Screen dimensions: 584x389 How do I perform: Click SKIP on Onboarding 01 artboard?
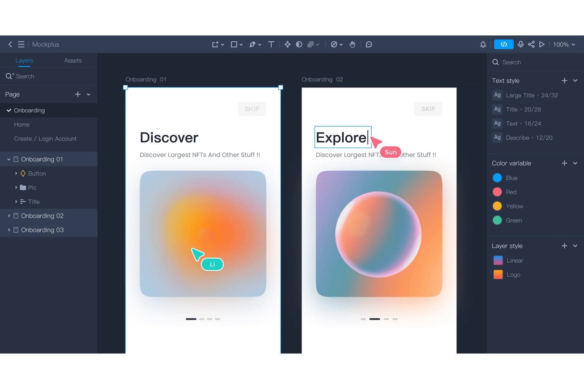[x=252, y=109]
